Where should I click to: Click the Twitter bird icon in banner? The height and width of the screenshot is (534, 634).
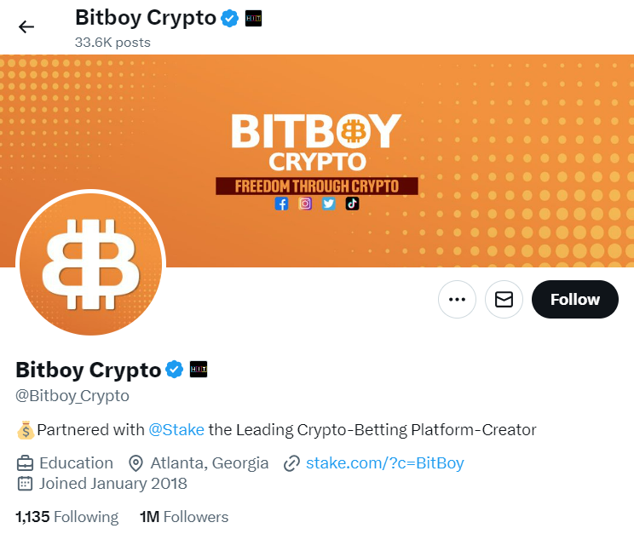329,204
